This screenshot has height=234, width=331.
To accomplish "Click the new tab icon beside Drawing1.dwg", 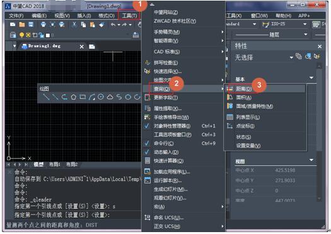I will [92, 47].
